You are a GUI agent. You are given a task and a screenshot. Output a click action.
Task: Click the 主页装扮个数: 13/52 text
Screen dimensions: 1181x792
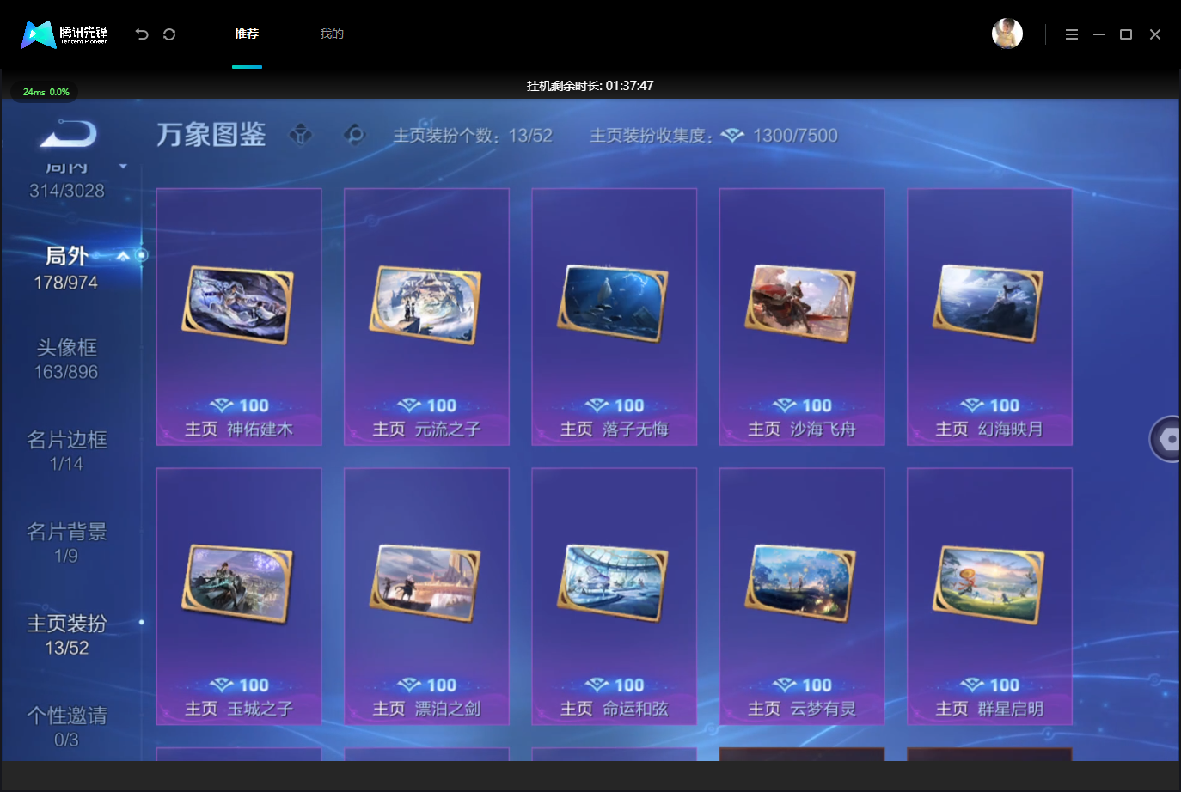click(x=473, y=136)
